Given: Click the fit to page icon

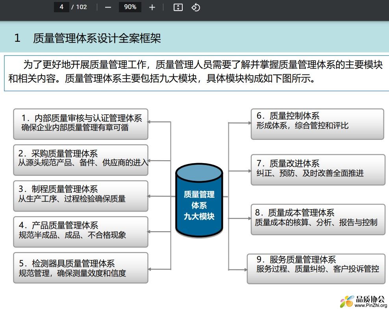Looking at the screenshot, I should 178,7.
